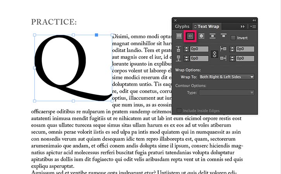Viewport: 281px width, 174px height.
Task: Select the Jump Object wrap icon
Action: click(212, 36)
